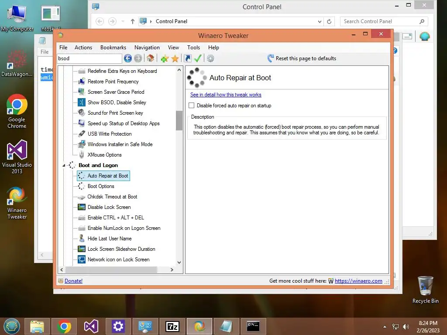Open the File menu in Winaero Tweaker
The image size is (447, 335).
point(63,48)
